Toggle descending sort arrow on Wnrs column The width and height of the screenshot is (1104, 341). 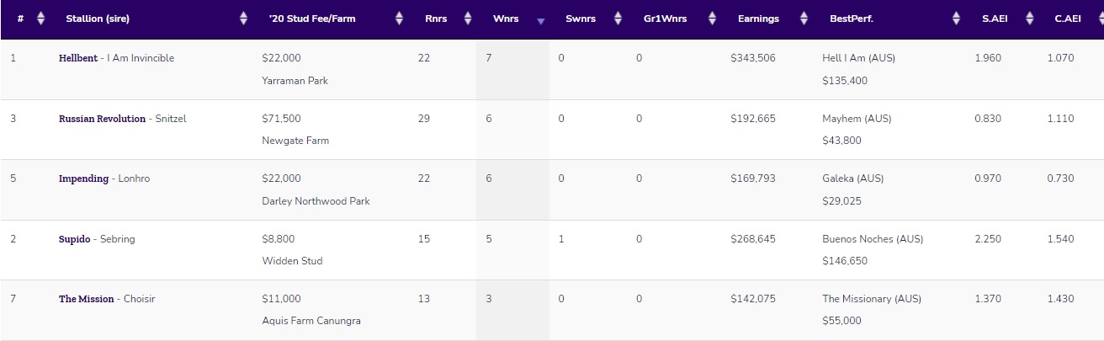(x=541, y=22)
